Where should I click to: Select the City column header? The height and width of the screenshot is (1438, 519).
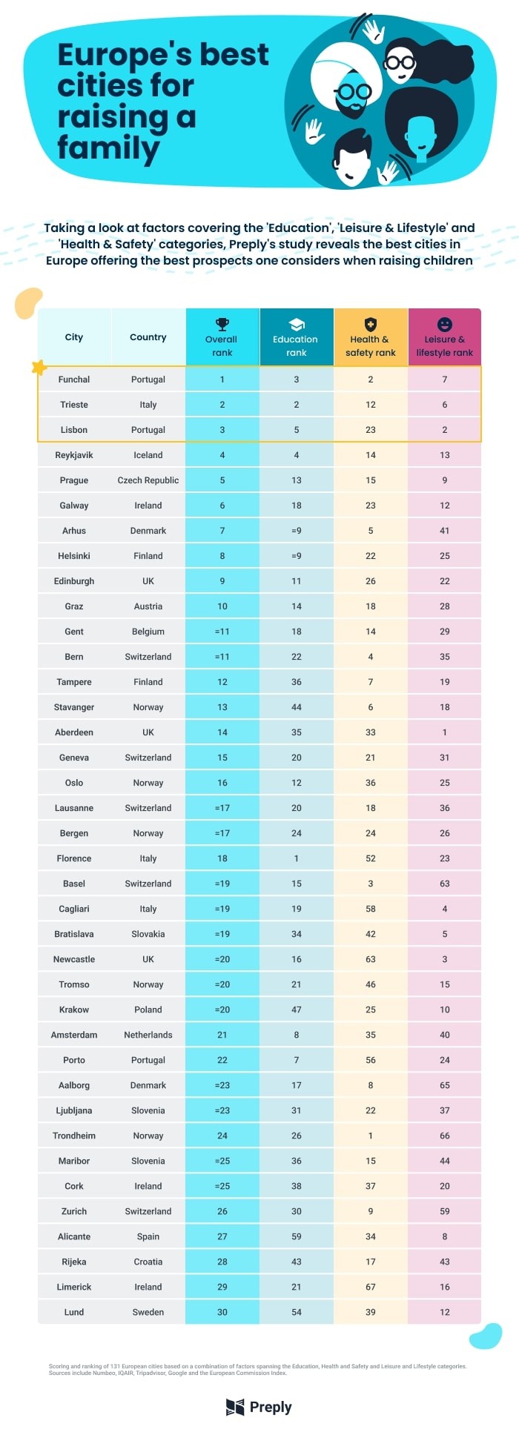(x=74, y=337)
